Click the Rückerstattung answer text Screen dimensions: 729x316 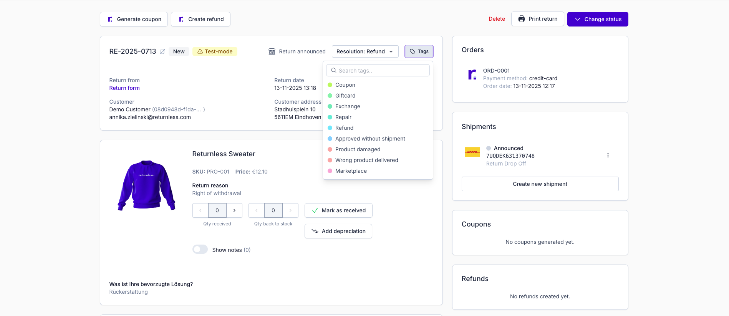128,292
